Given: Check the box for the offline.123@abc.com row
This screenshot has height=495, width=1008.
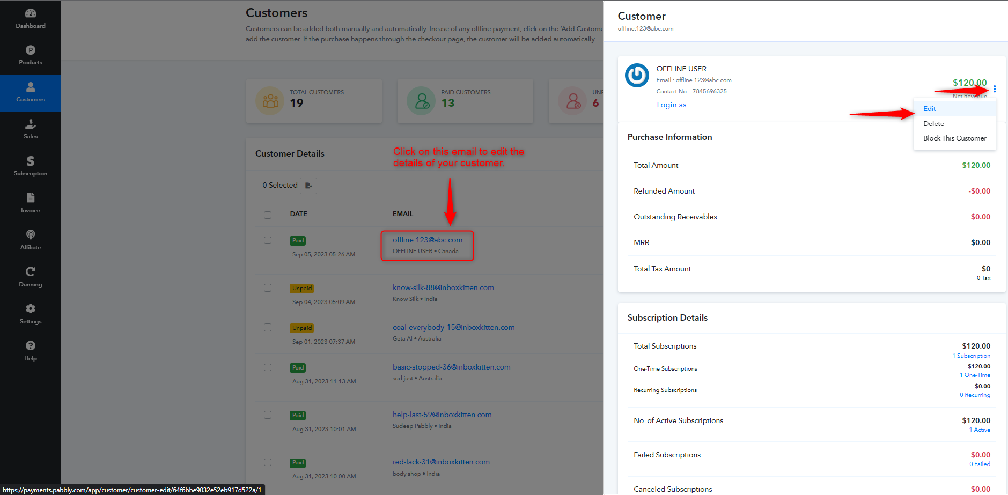Looking at the screenshot, I should click(268, 240).
